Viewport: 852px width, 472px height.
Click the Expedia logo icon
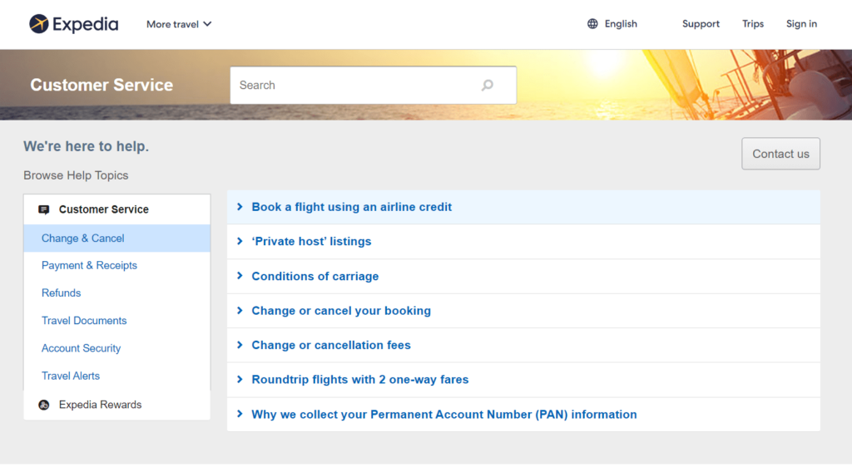[38, 24]
